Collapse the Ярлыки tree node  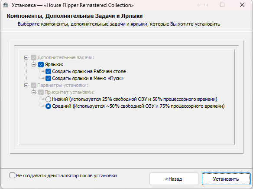tap(33, 64)
